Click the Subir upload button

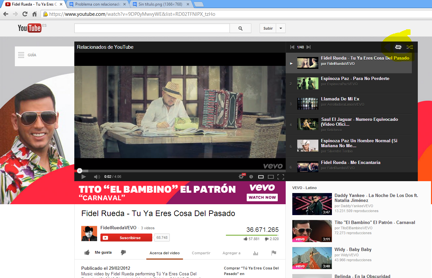[268, 28]
